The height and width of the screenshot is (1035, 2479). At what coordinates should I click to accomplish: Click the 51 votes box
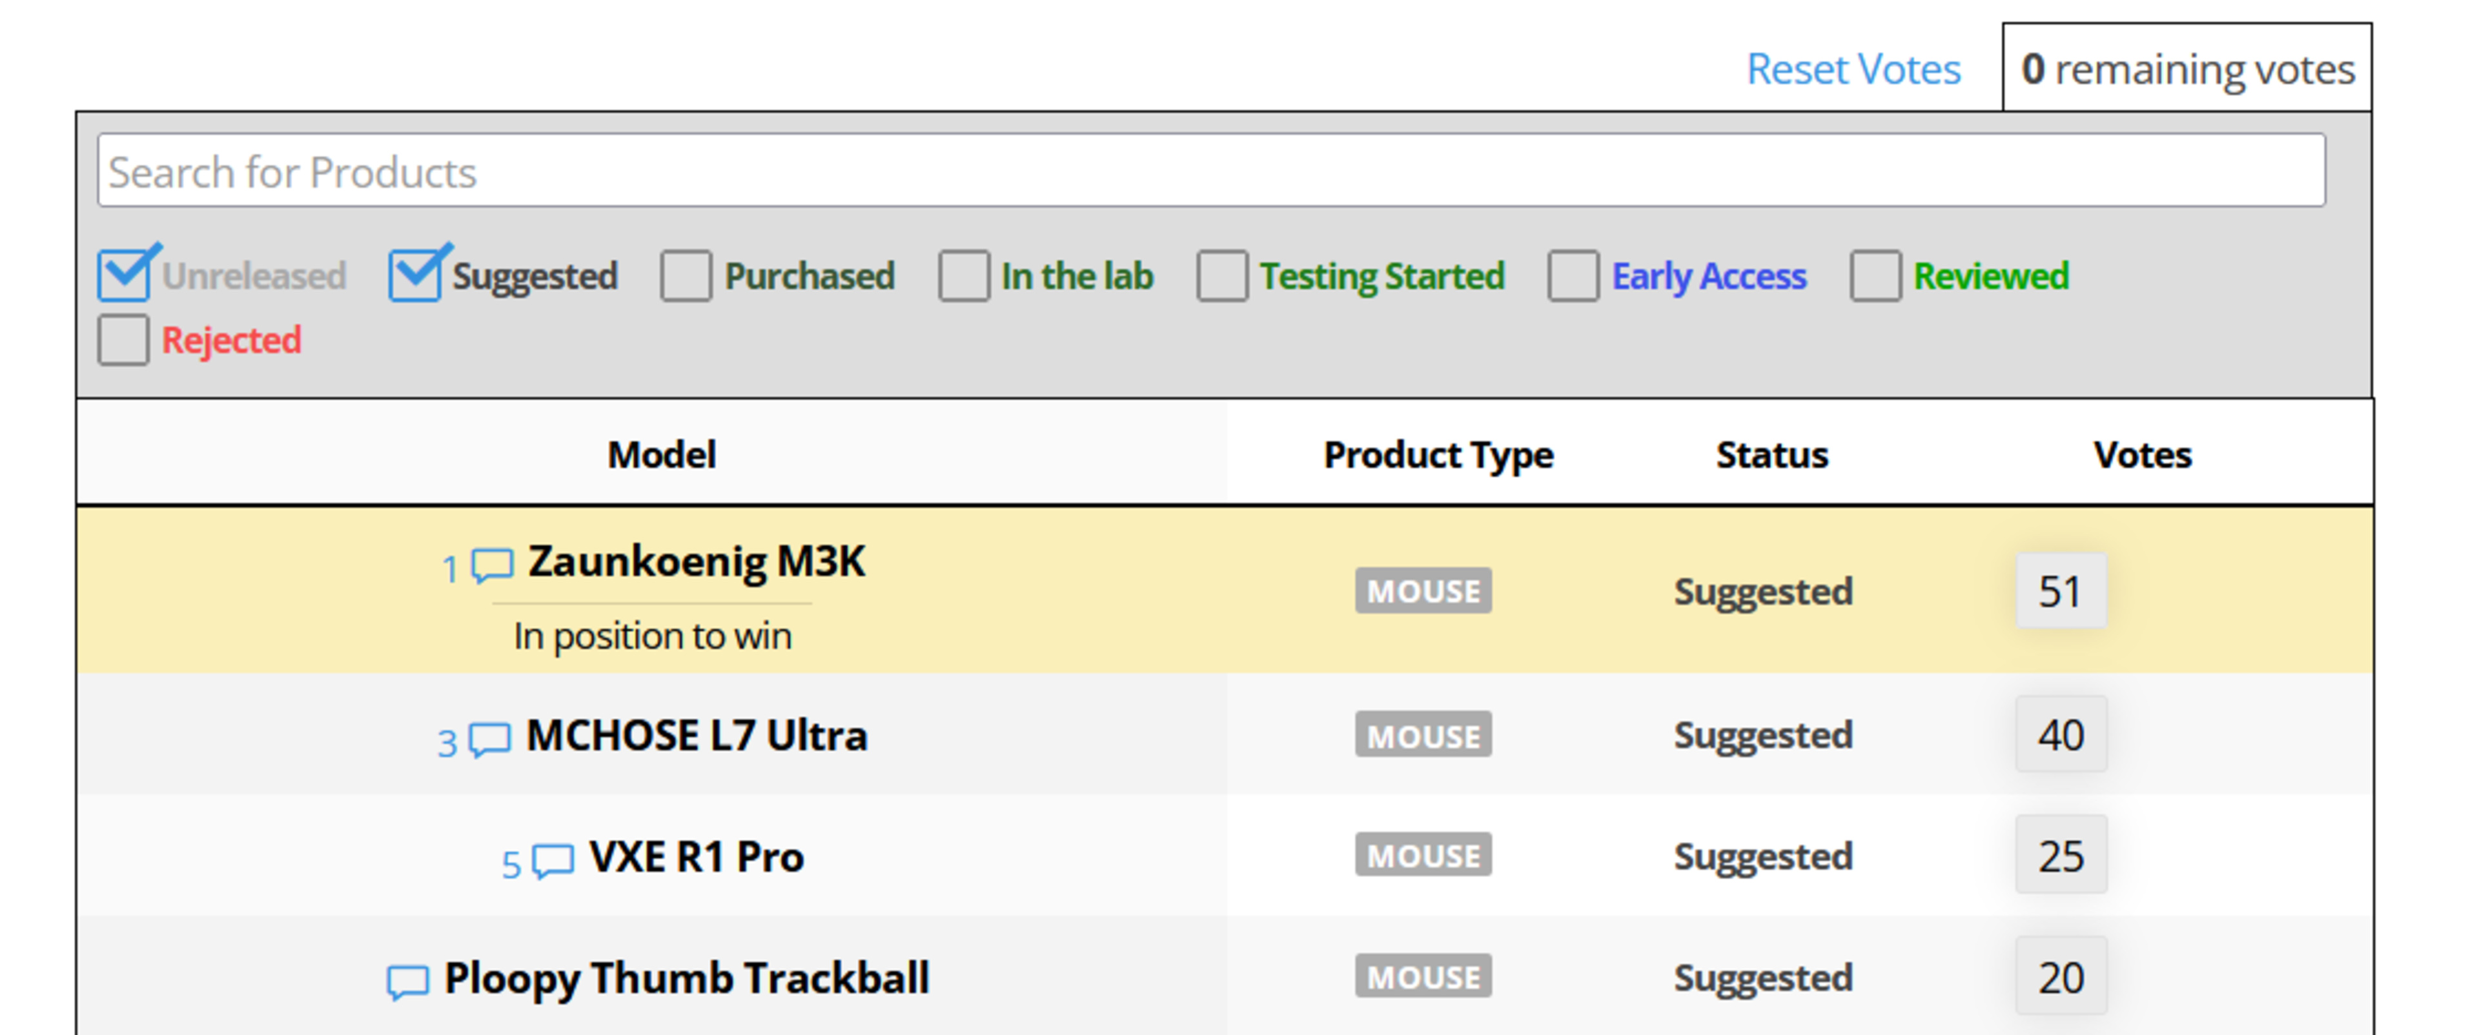point(2061,590)
